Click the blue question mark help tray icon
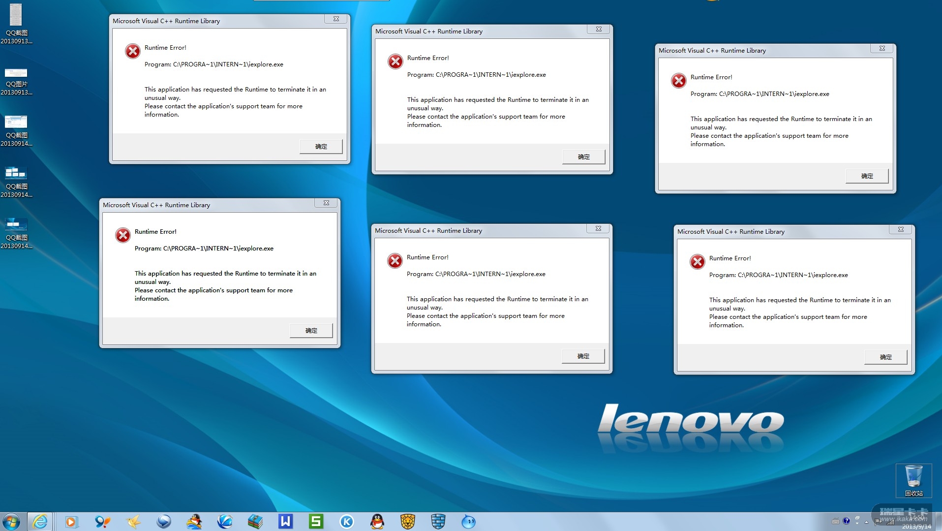 point(846,521)
